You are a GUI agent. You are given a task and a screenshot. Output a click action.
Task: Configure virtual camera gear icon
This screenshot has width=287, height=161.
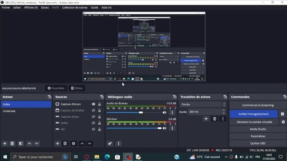coord(283,122)
